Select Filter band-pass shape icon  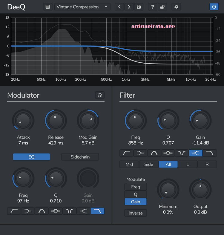coord(168,153)
